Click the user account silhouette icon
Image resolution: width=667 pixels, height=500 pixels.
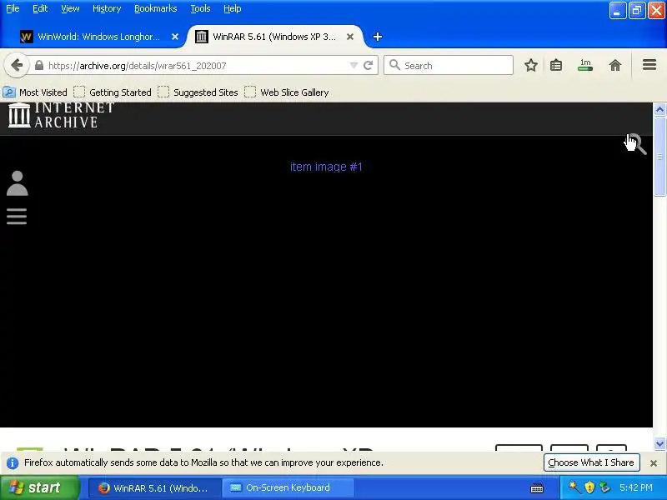[x=17, y=183]
